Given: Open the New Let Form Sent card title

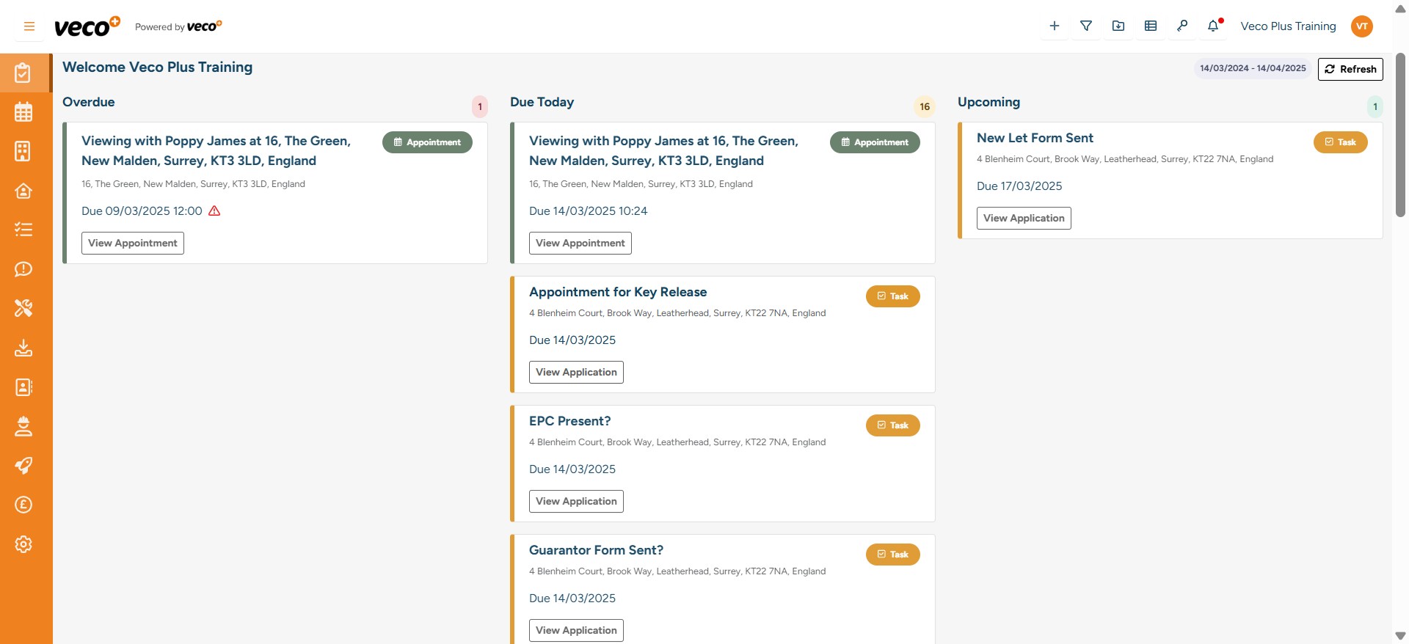Looking at the screenshot, I should [x=1035, y=138].
